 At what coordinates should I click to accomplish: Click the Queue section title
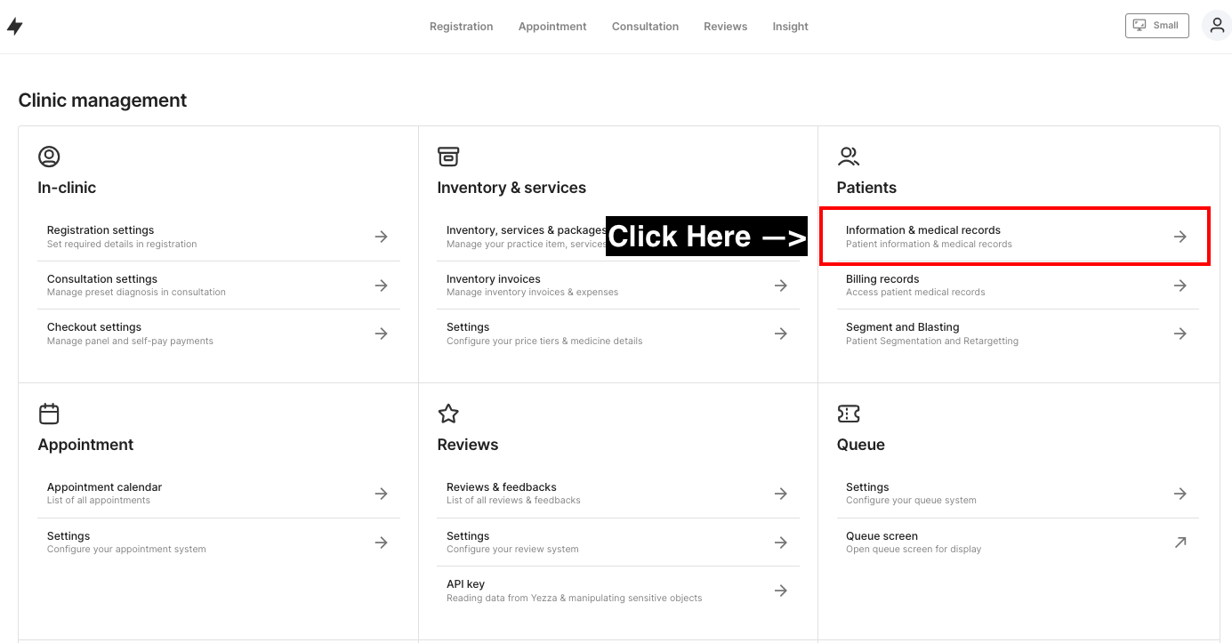(x=861, y=445)
